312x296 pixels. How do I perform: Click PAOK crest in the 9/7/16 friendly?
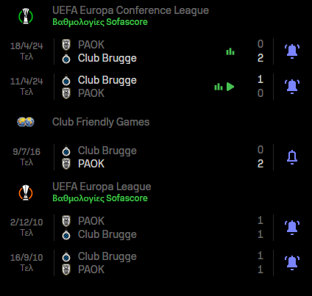[66, 164]
